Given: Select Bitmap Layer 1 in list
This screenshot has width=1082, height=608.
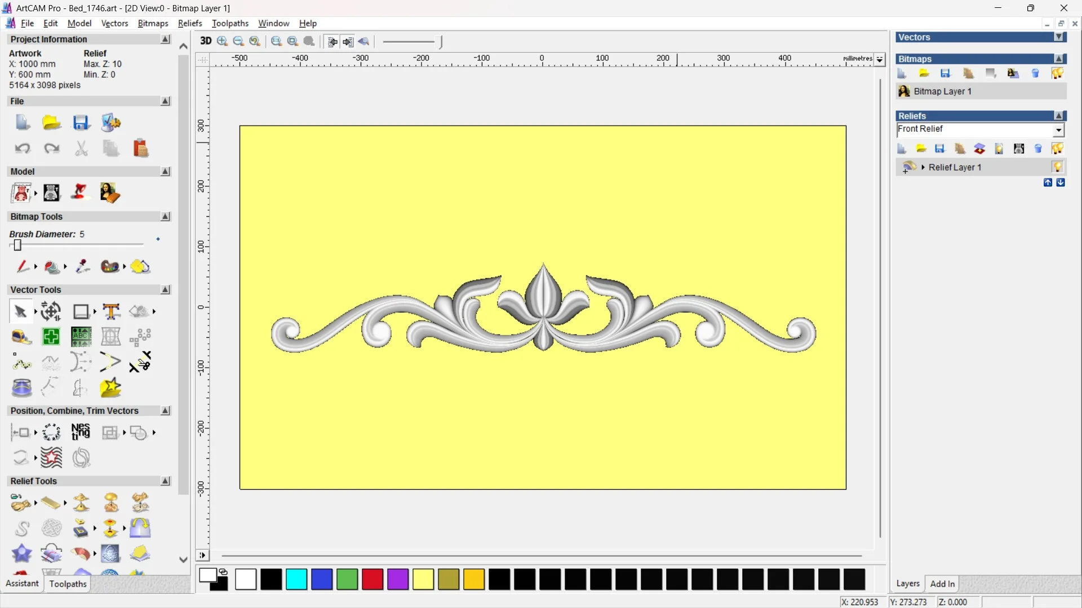Looking at the screenshot, I should click(x=942, y=91).
